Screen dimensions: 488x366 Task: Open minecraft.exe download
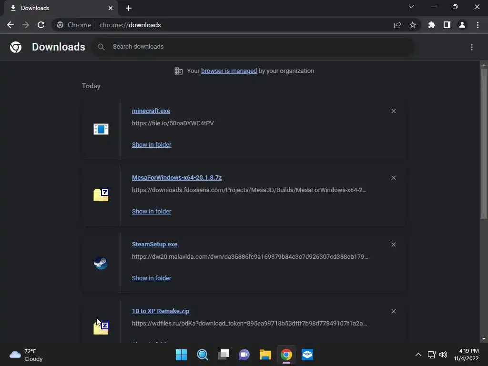(151, 111)
